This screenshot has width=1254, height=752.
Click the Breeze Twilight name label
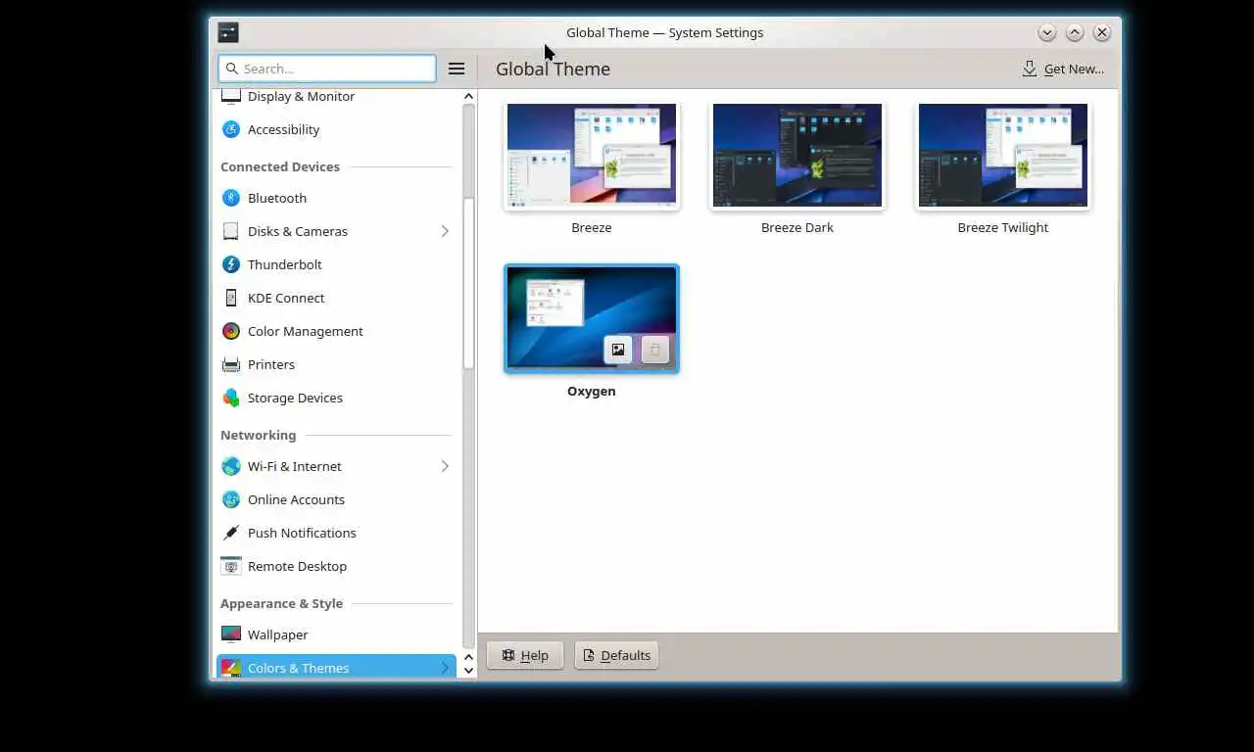coord(1003,227)
